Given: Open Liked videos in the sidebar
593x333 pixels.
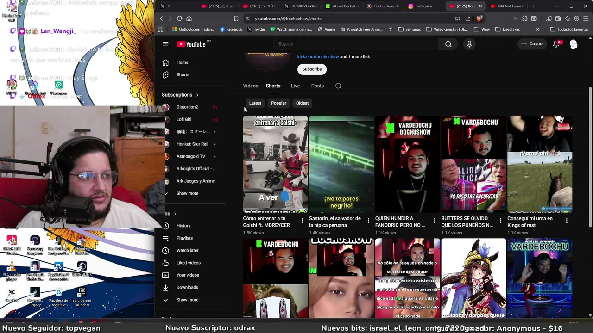Looking at the screenshot, I should (188, 263).
